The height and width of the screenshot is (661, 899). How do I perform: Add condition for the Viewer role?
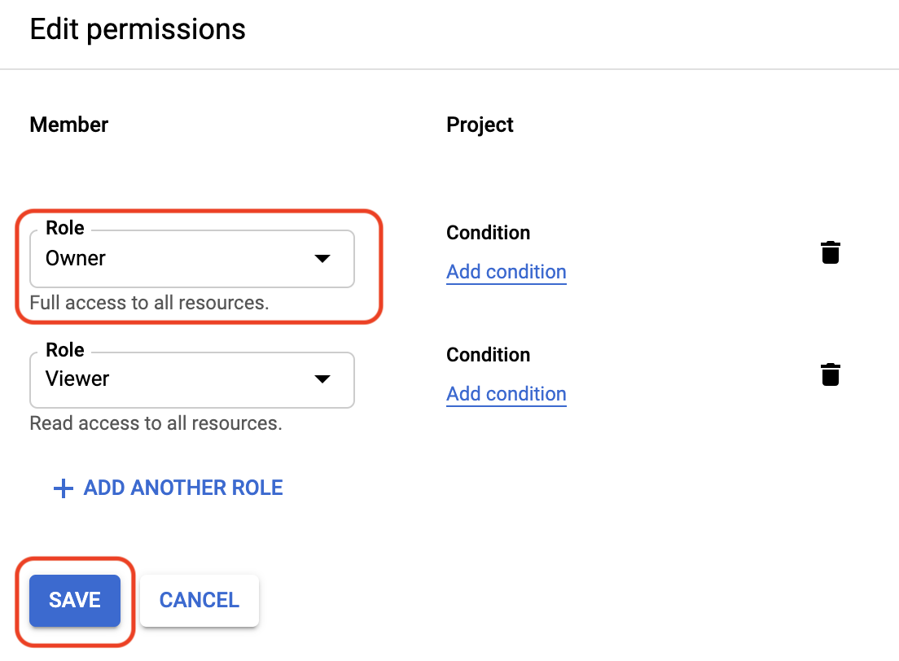click(x=507, y=394)
